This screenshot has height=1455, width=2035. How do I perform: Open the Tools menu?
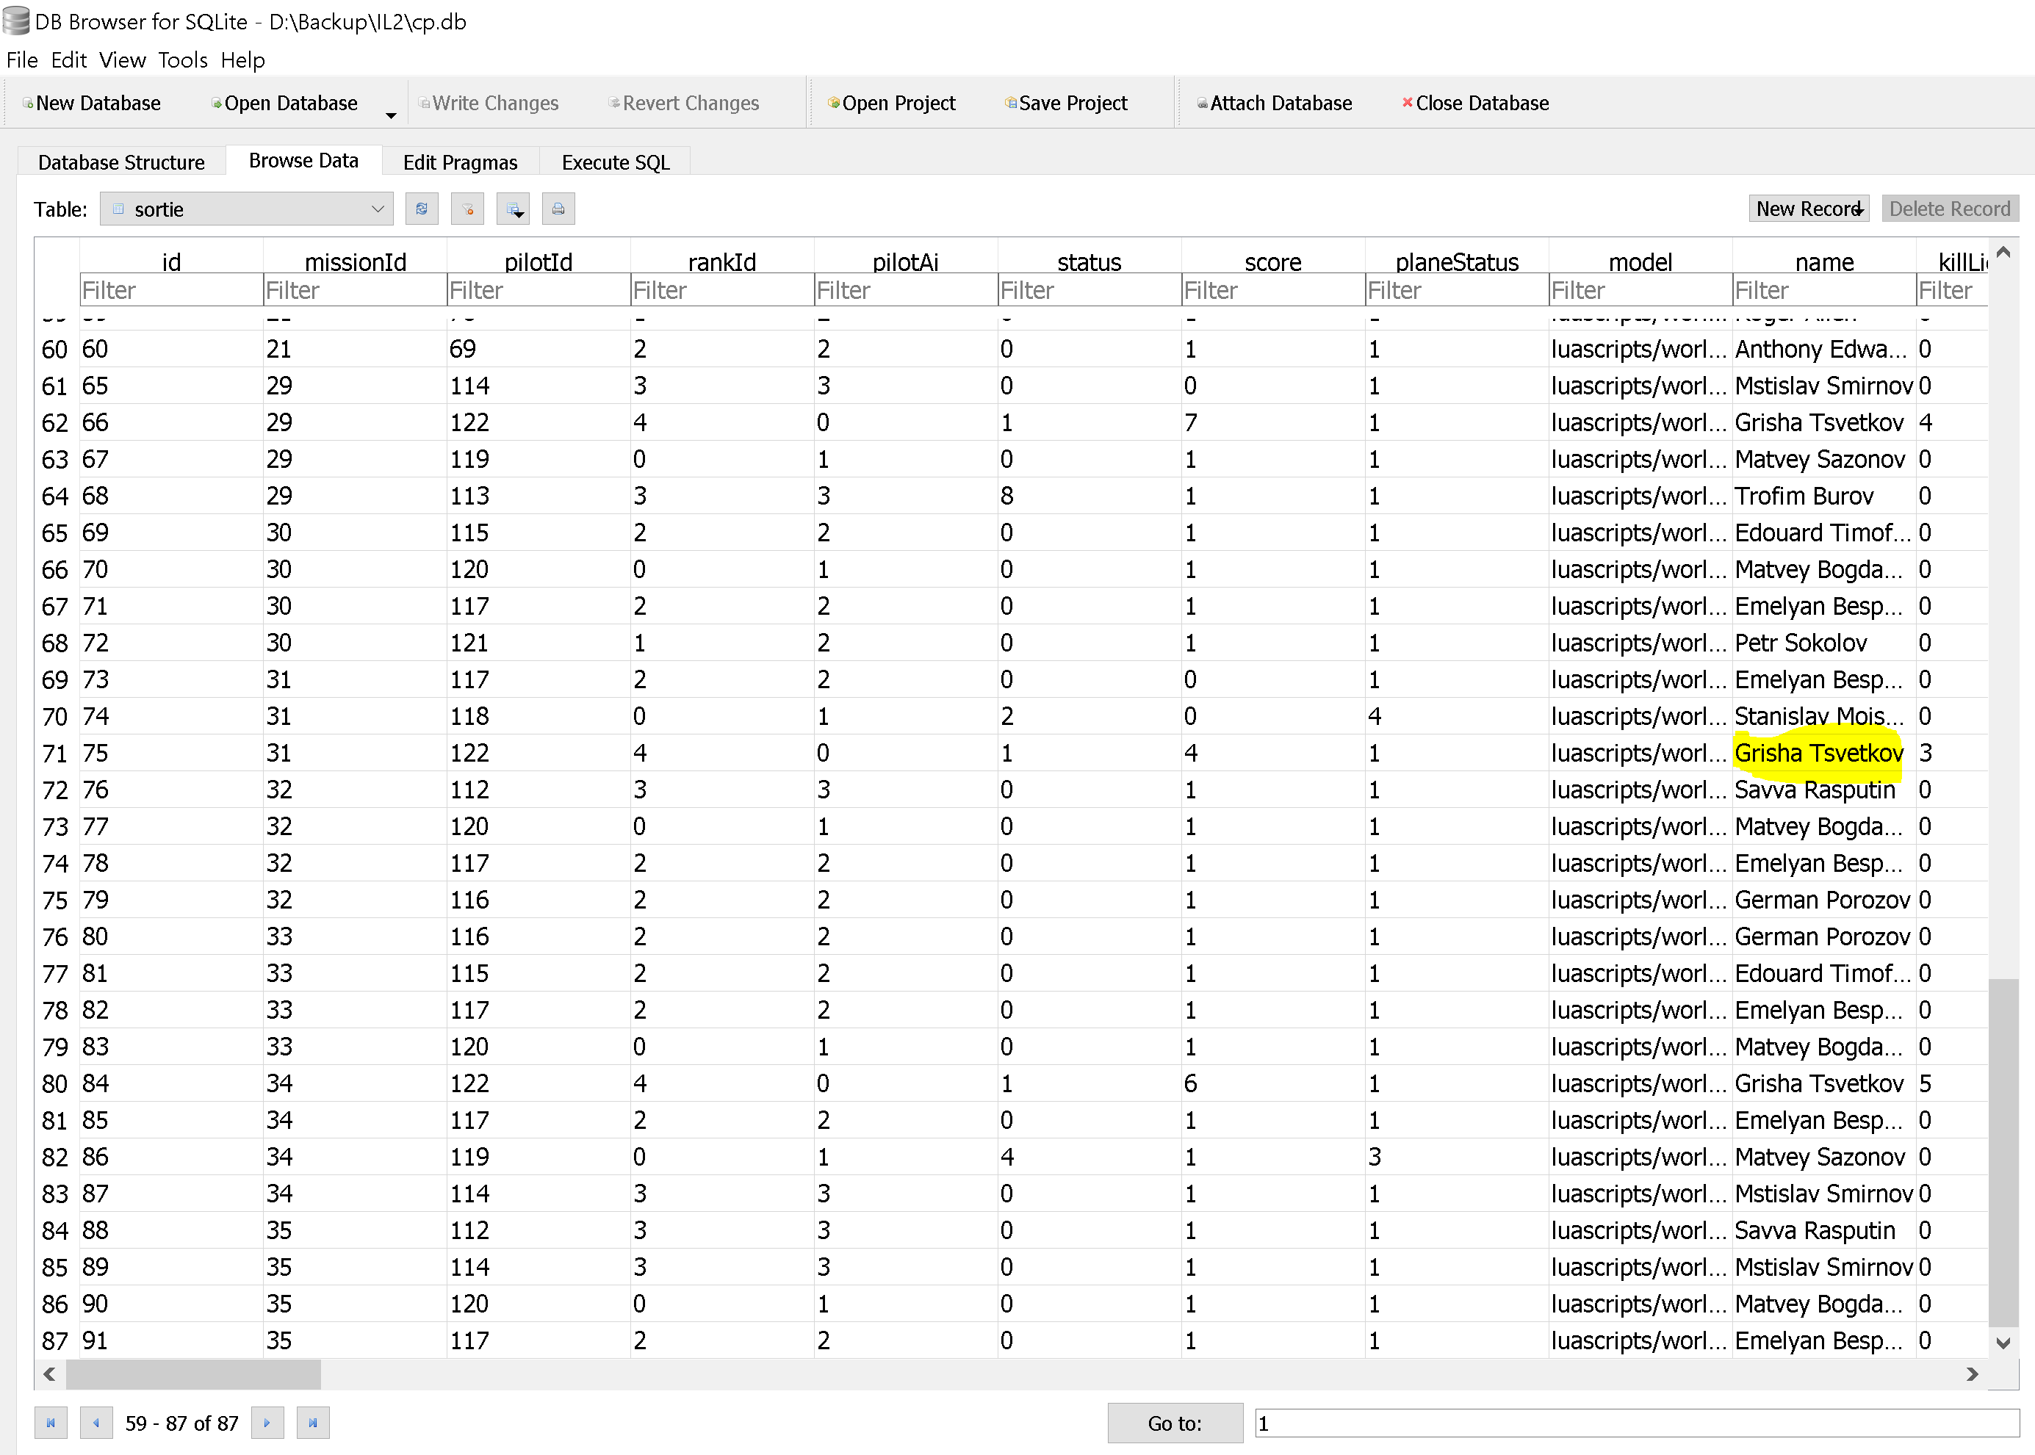point(182,60)
